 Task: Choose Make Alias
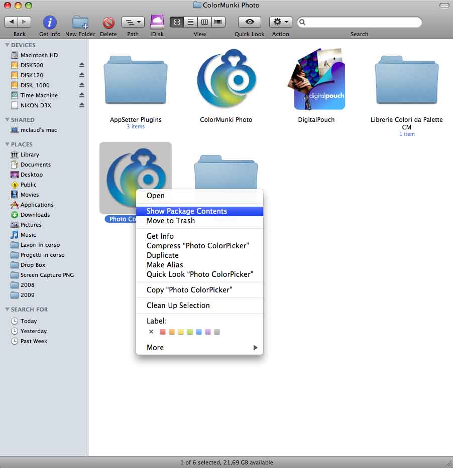pos(199,265)
